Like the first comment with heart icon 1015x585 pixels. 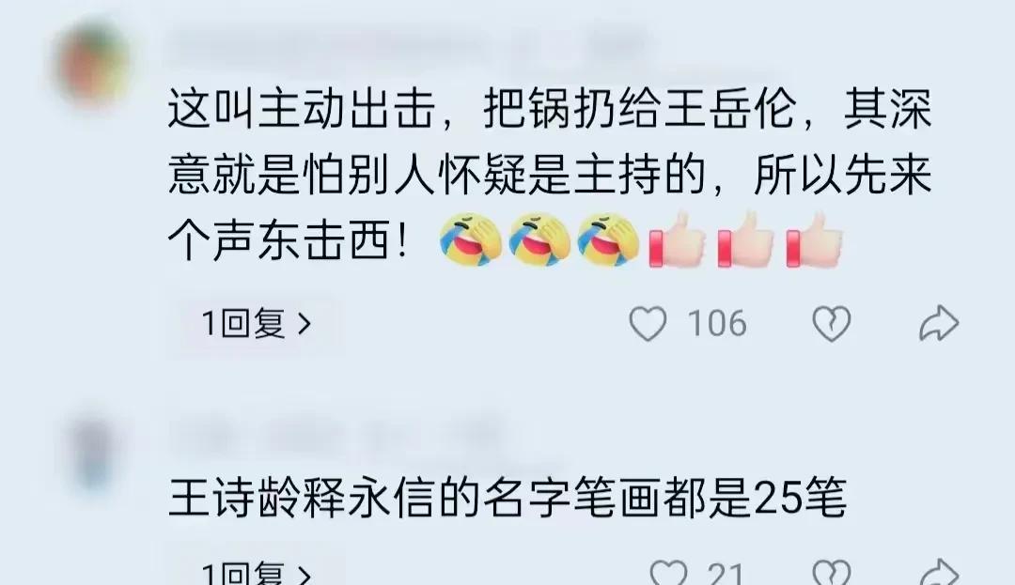coord(648,323)
